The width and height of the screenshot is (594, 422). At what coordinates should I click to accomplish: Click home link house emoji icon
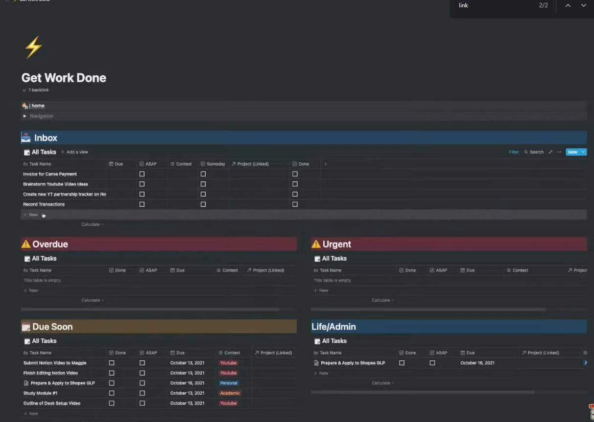[x=24, y=106]
